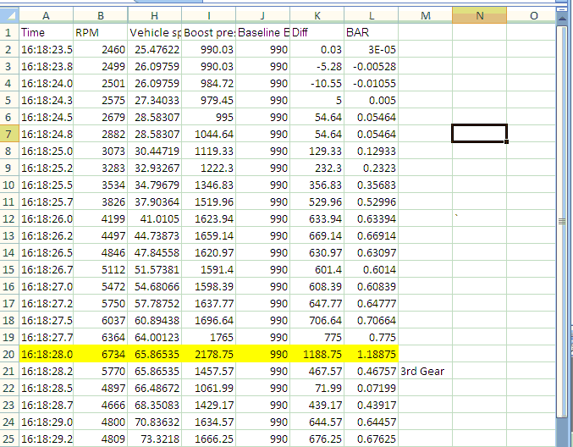Click row 7 header

click(x=8, y=134)
